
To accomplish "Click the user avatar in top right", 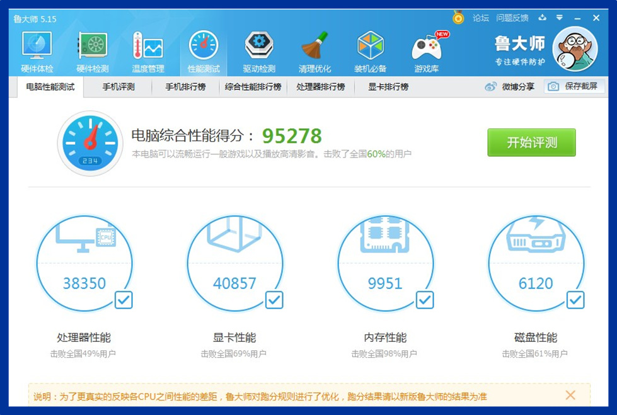I will (x=575, y=47).
